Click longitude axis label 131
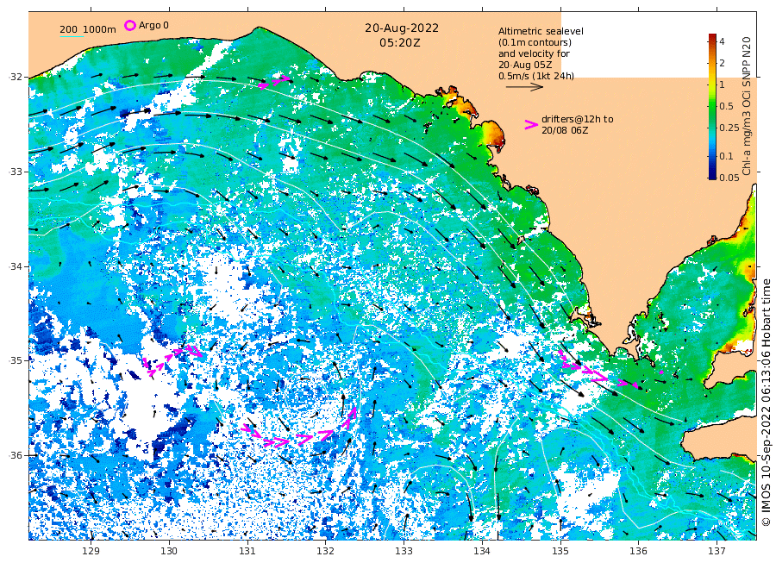The height and width of the screenshot is (569, 776). pos(247,551)
